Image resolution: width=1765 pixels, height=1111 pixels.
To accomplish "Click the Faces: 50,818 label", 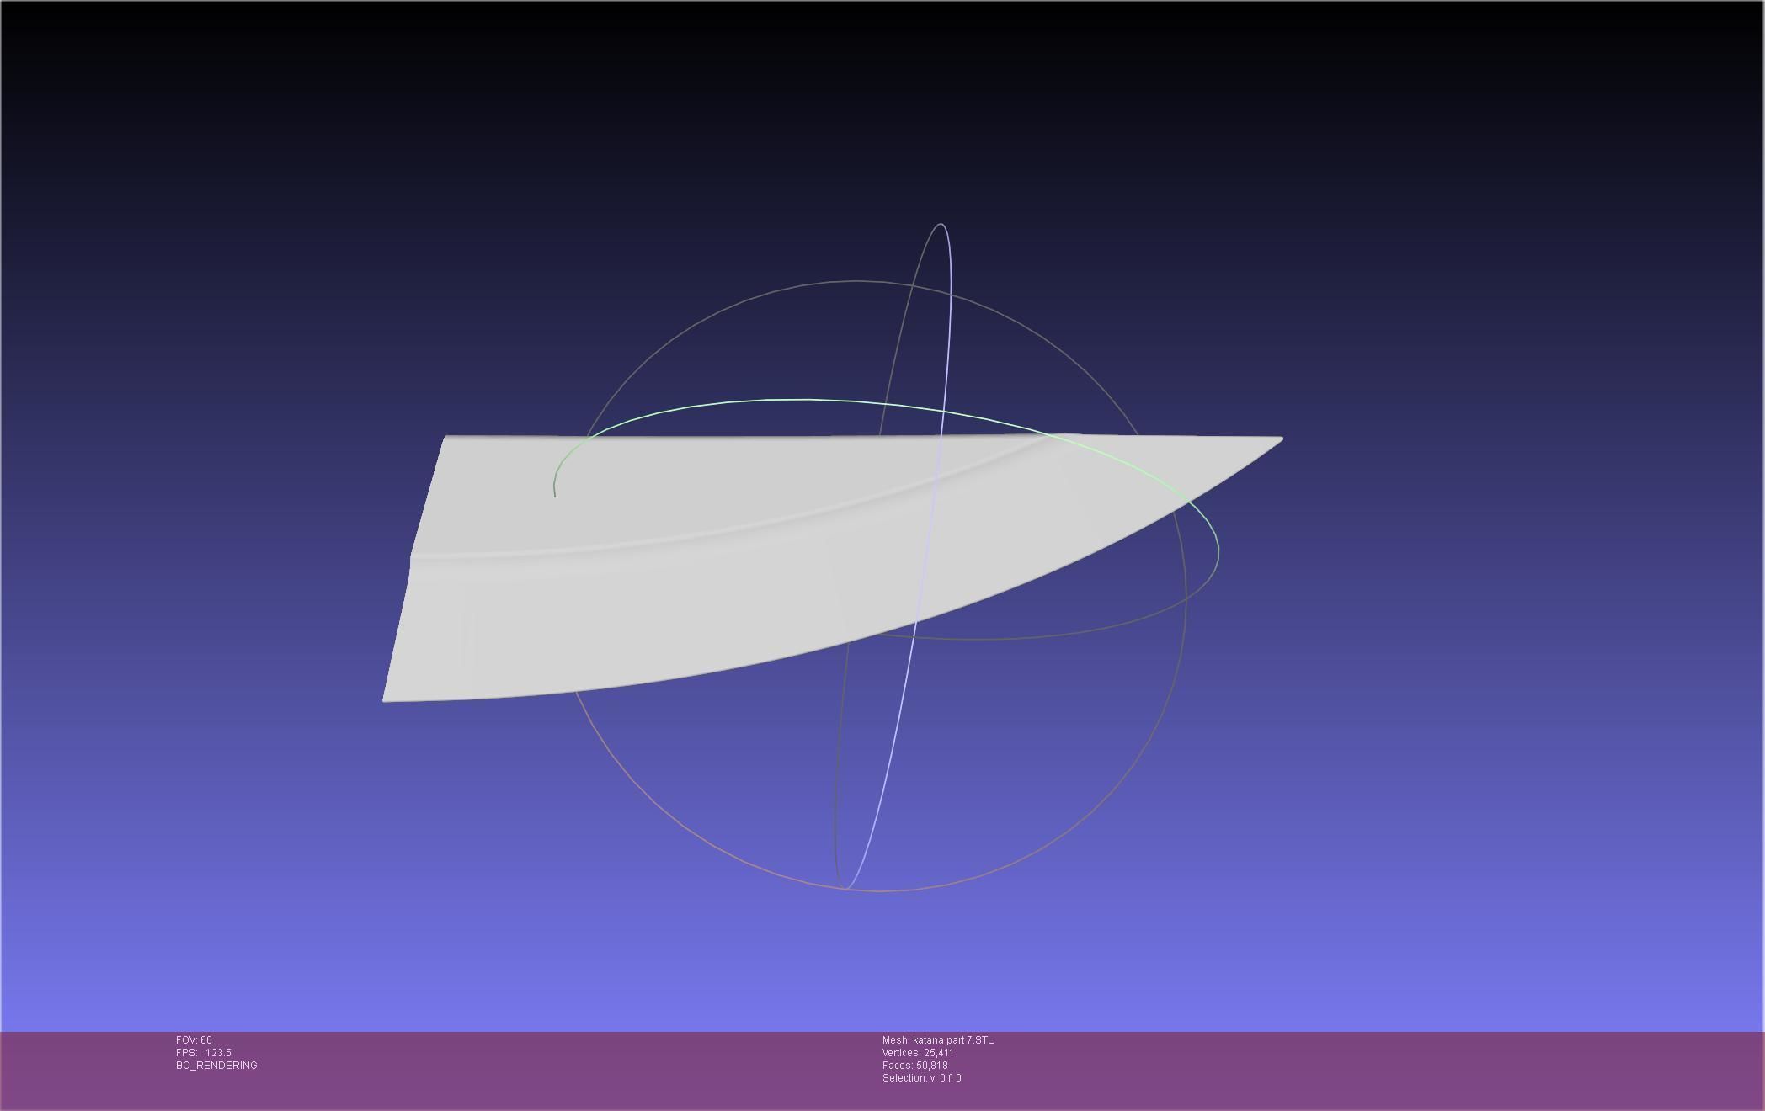I will point(914,1066).
